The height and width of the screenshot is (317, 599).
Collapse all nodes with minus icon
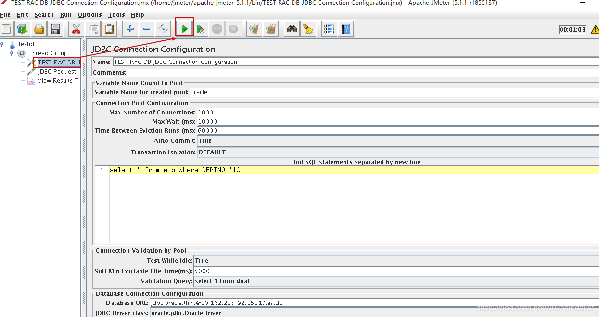pos(147,29)
